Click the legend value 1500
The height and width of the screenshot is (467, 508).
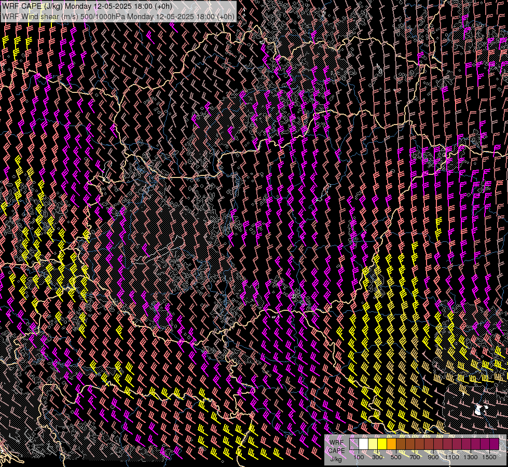click(489, 457)
